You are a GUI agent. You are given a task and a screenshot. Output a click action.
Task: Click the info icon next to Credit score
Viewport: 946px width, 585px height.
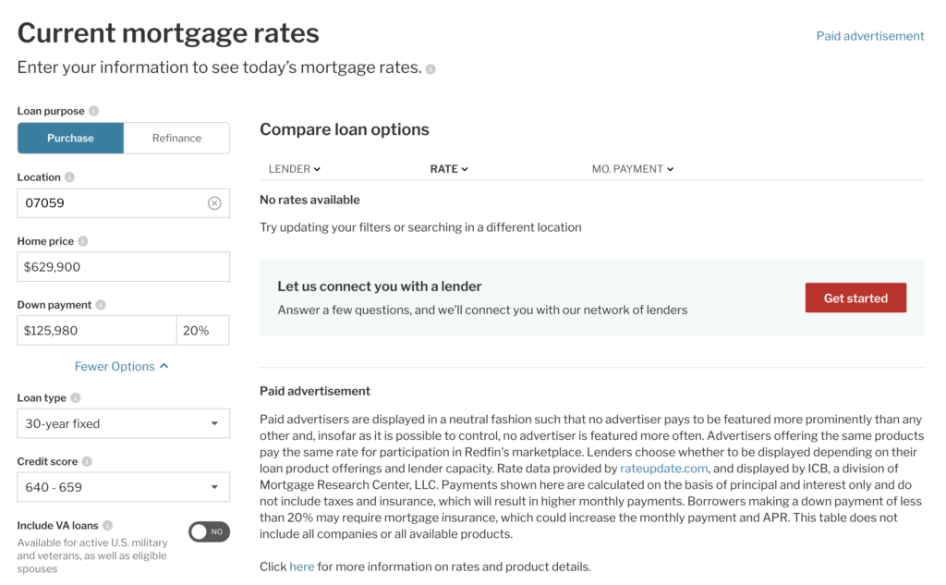pyautogui.click(x=87, y=462)
